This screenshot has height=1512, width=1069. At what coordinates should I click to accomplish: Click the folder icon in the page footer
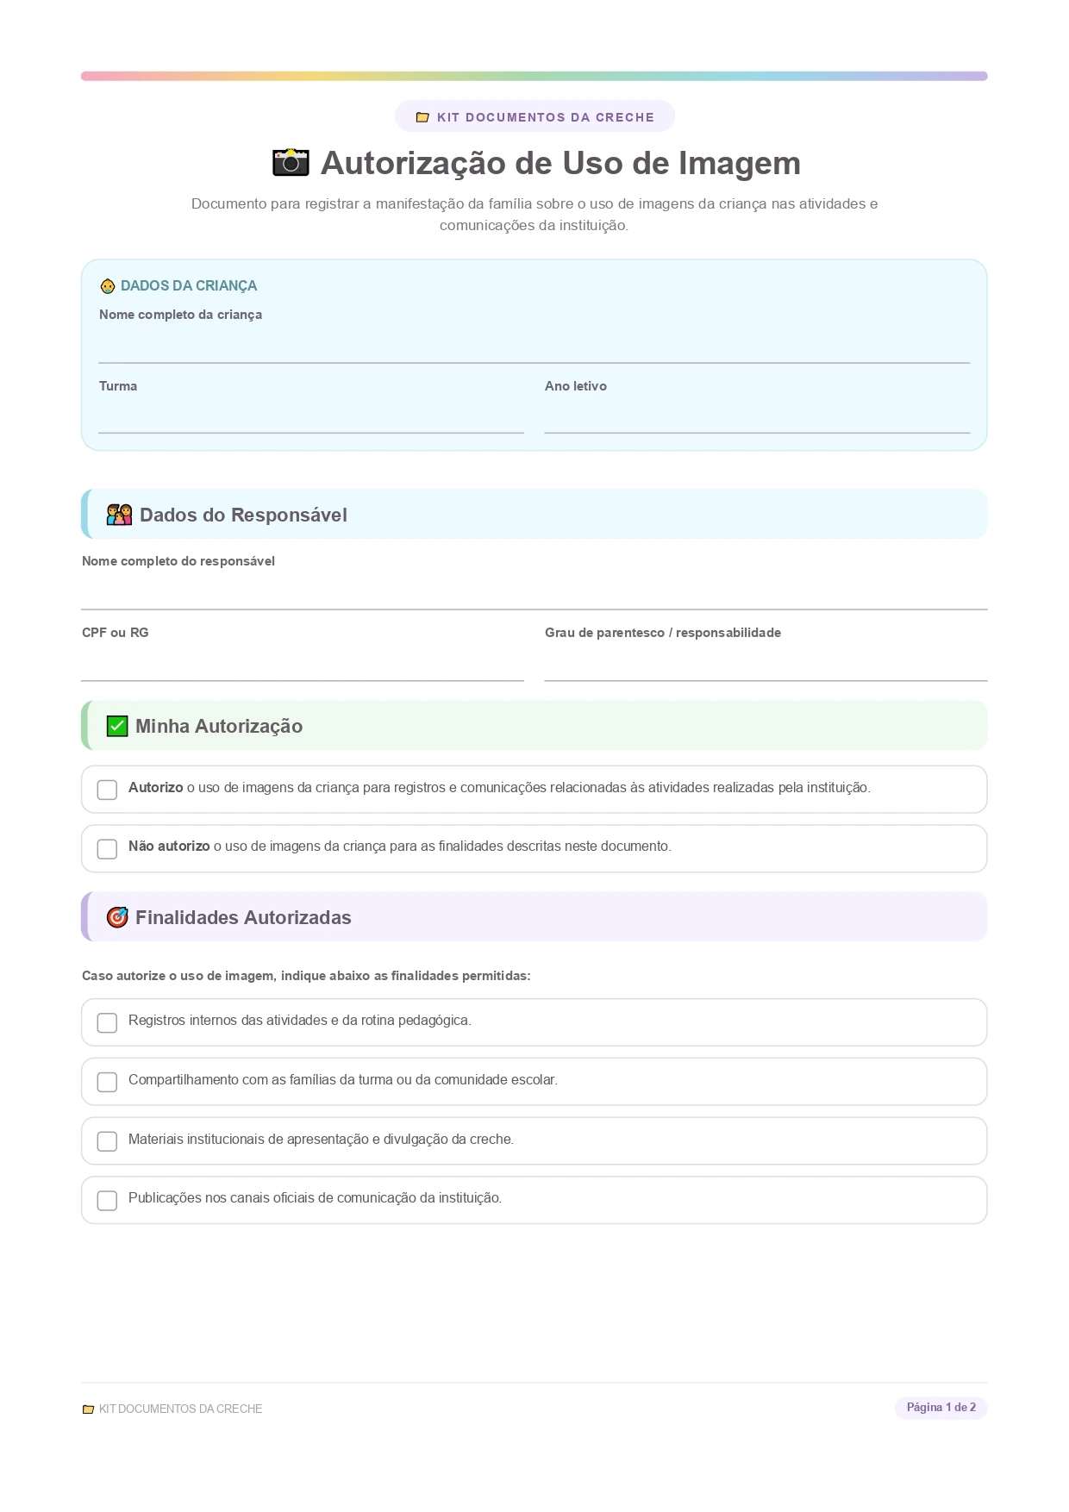(x=88, y=1409)
